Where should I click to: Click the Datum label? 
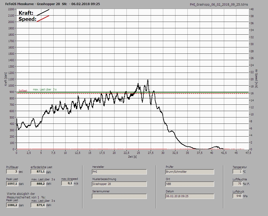[170, 191]
